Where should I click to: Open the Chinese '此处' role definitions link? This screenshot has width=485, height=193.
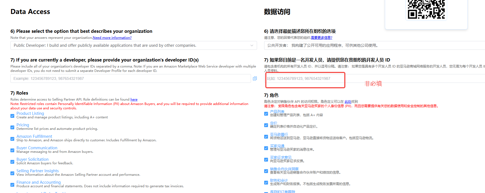(348, 102)
